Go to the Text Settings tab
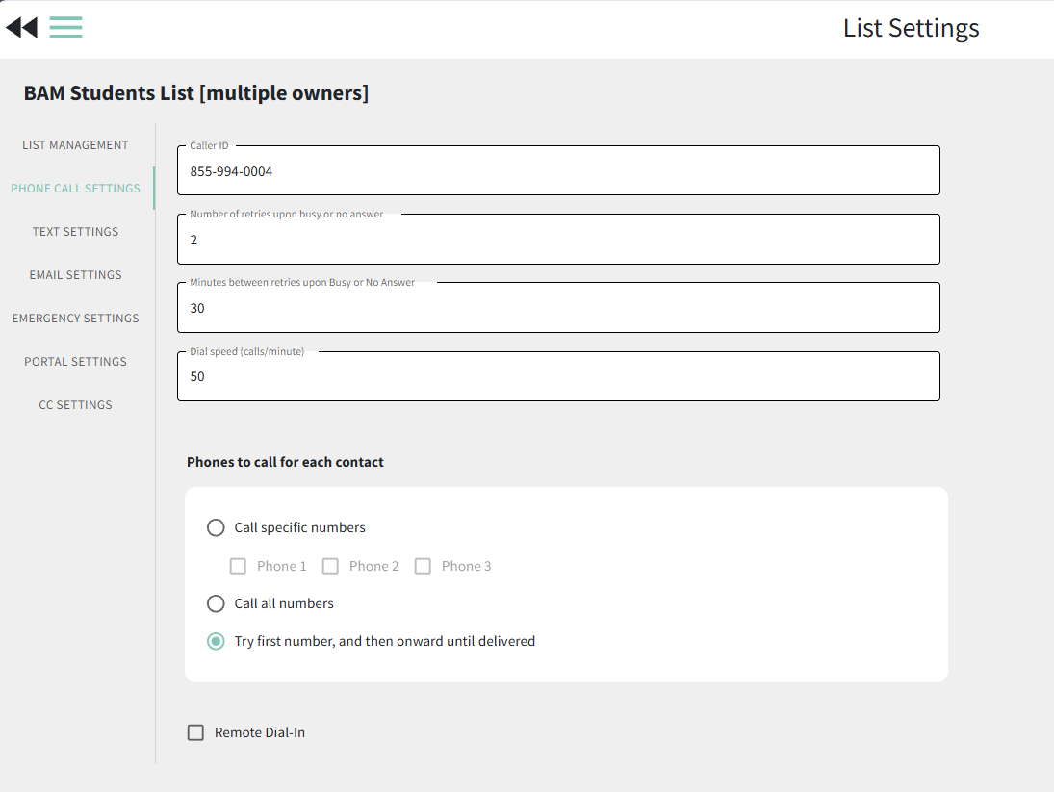 pyautogui.click(x=75, y=232)
